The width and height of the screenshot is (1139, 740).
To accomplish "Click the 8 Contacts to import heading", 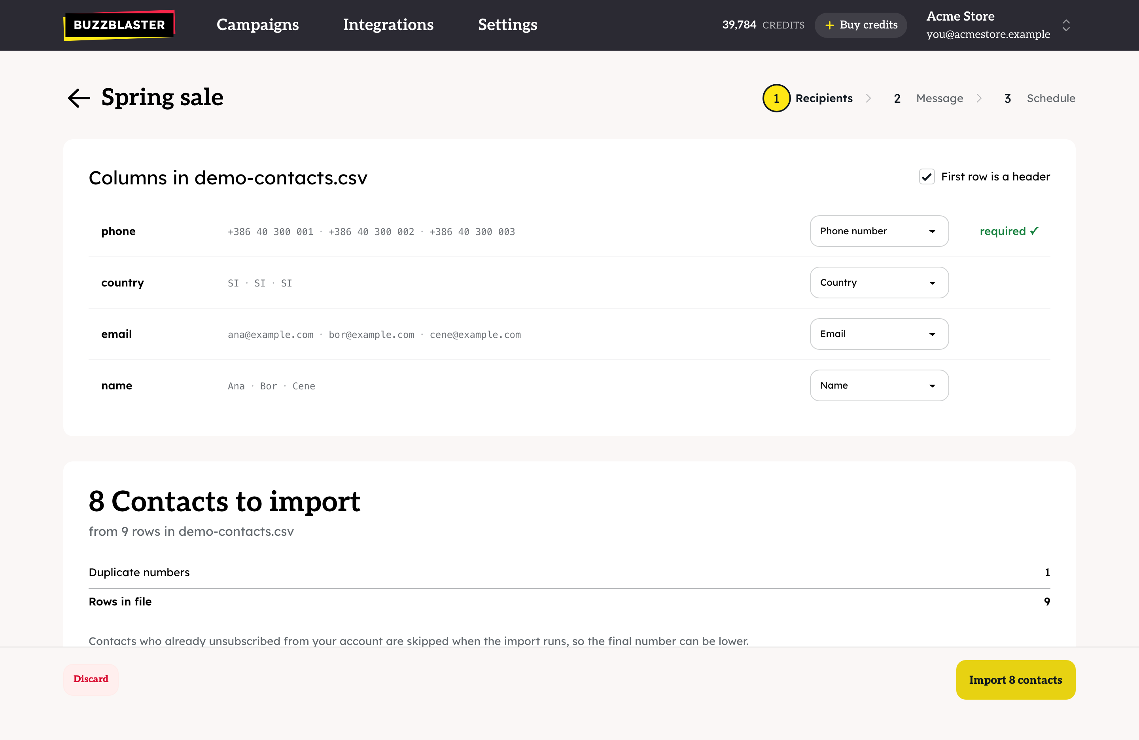I will (225, 501).
